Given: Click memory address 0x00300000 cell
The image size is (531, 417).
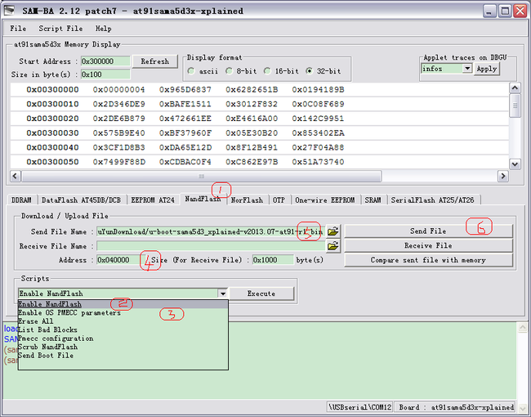Looking at the screenshot, I should [52, 89].
